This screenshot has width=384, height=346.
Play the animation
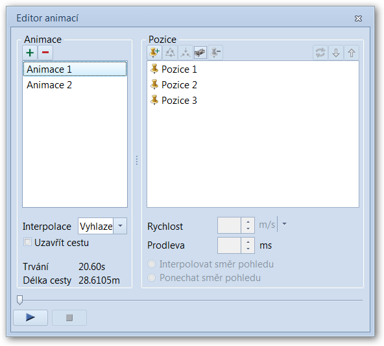(30, 317)
